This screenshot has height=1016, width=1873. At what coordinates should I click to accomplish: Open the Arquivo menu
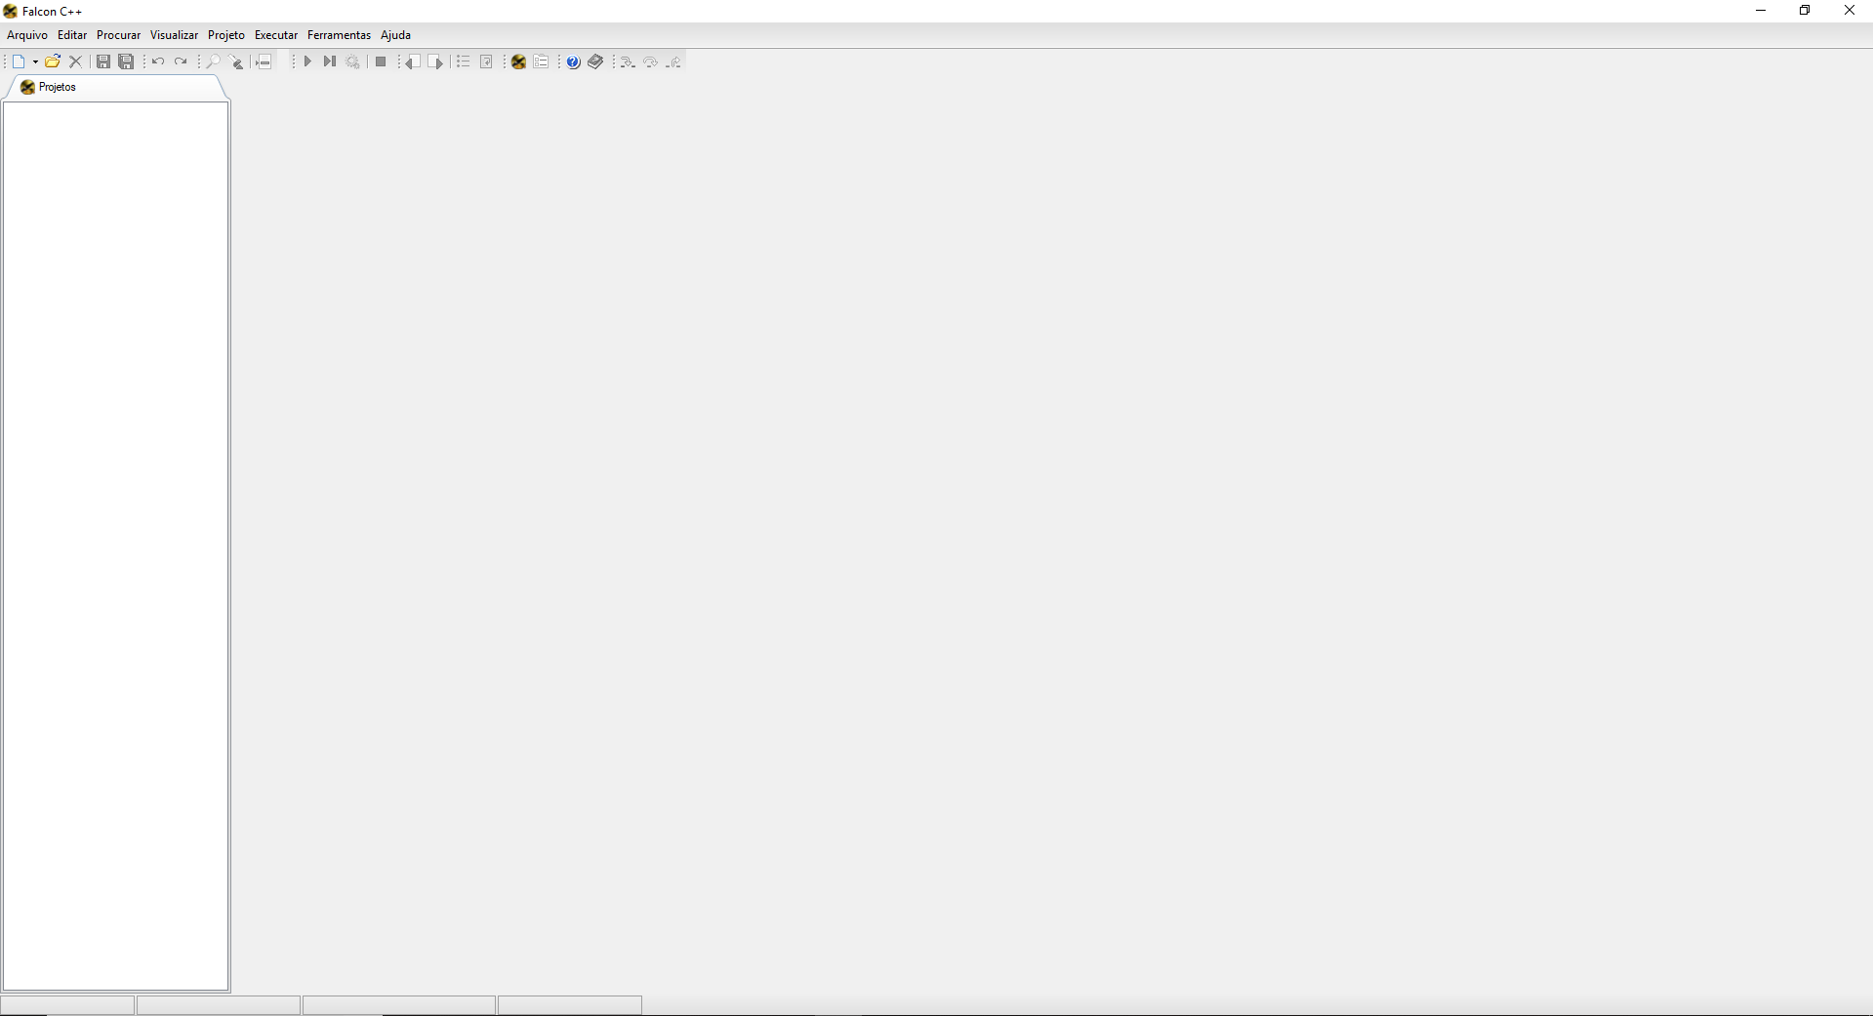point(27,35)
